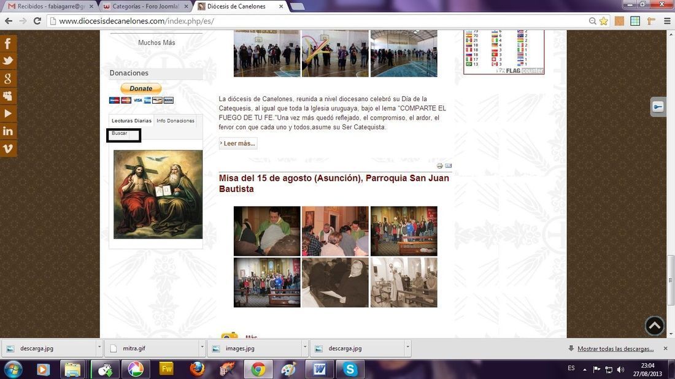The image size is (675, 379).
Task: Click the PayPal Donate button
Action: click(141, 89)
